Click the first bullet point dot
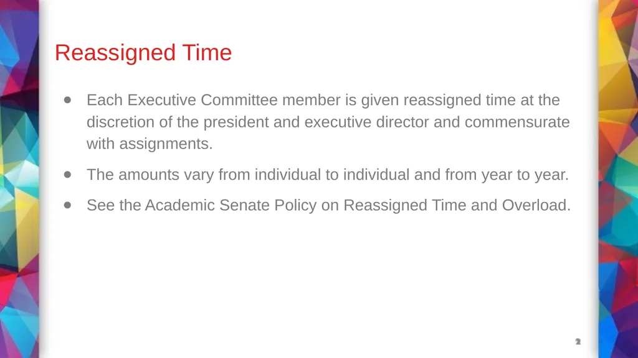The image size is (638, 358). 67,100
